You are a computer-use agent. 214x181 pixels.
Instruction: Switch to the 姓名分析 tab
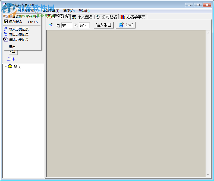(58, 17)
